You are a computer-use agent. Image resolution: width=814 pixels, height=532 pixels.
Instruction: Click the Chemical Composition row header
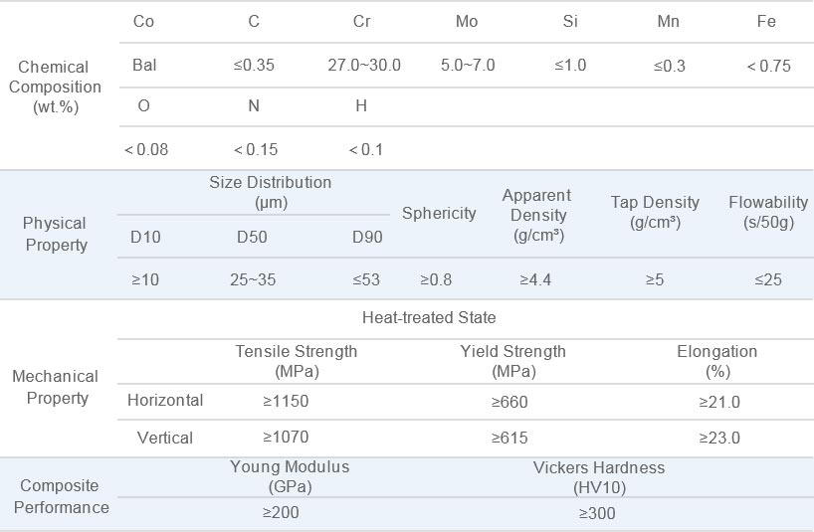point(54,86)
